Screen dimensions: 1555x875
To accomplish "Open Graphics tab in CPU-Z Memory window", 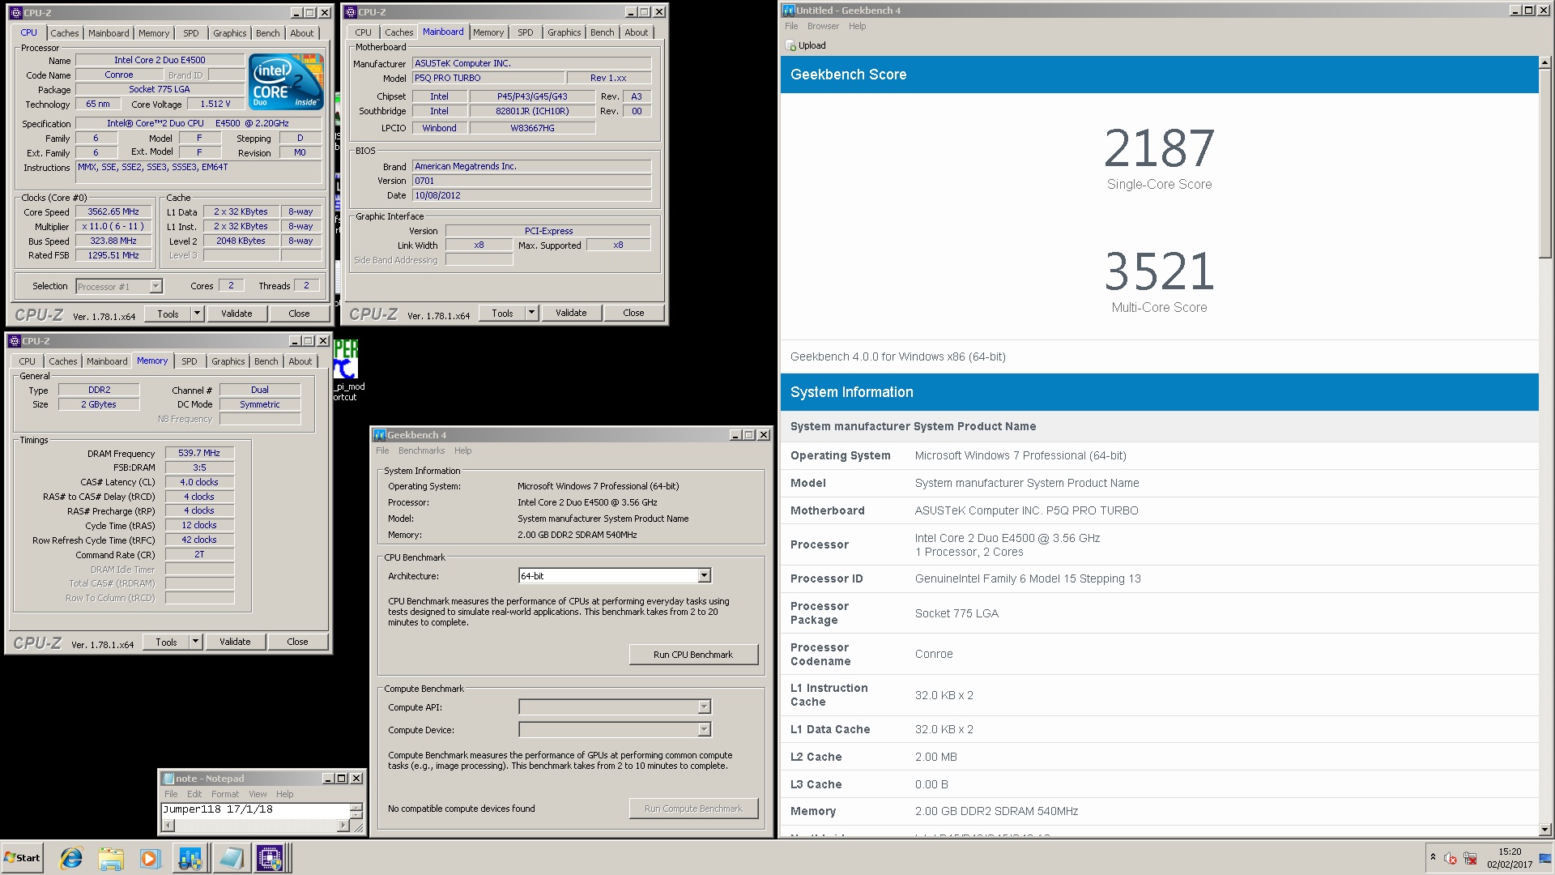I will point(228,361).
